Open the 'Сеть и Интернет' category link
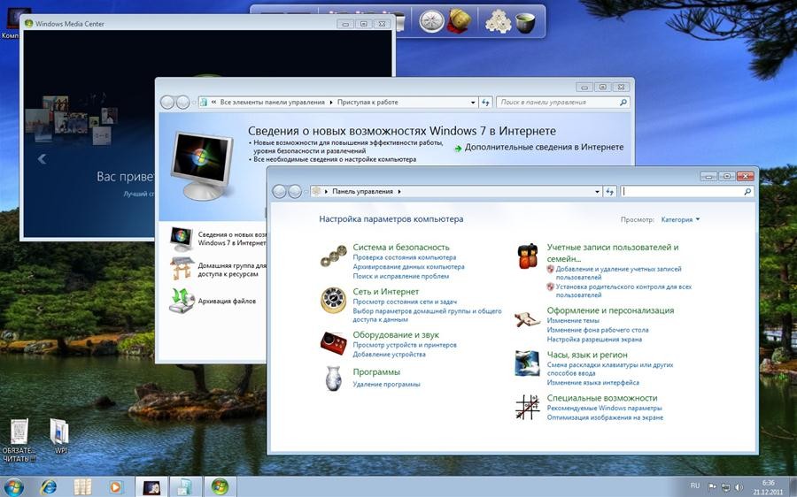The width and height of the screenshot is (797, 497). click(x=386, y=292)
